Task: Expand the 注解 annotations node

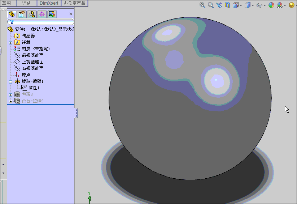Action: coord(10,43)
